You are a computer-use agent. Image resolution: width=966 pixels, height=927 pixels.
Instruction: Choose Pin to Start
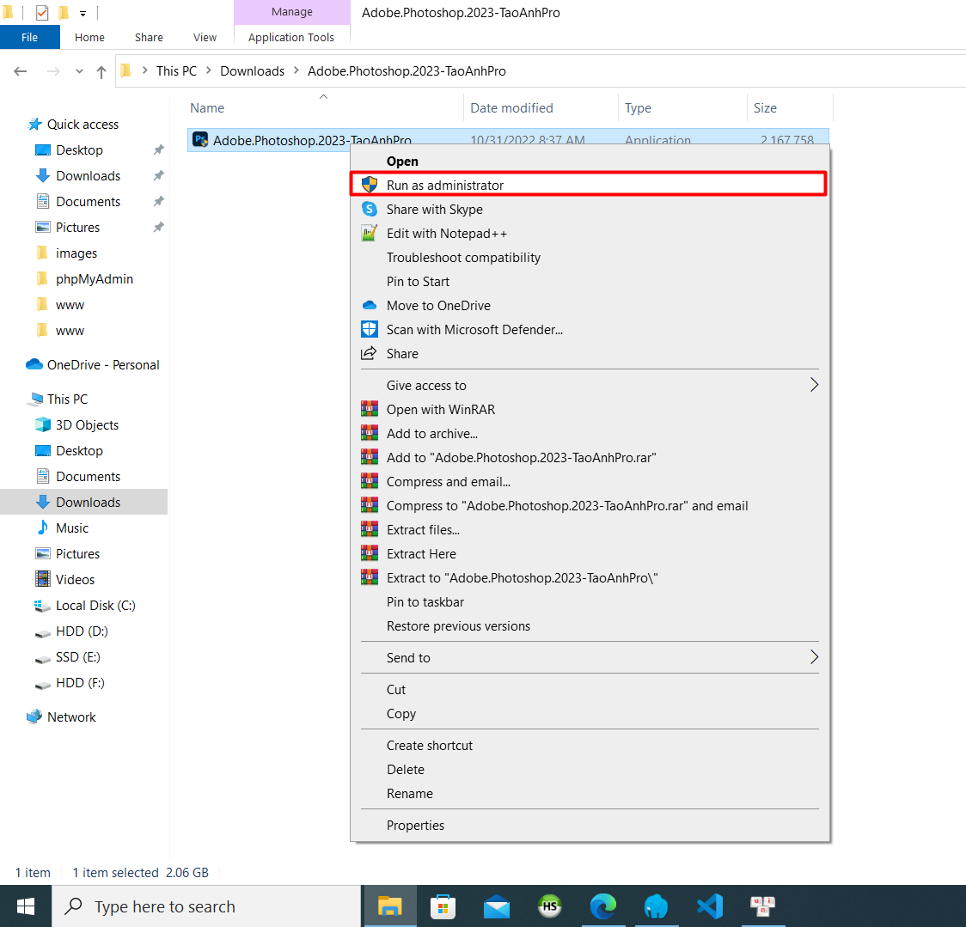click(590, 281)
